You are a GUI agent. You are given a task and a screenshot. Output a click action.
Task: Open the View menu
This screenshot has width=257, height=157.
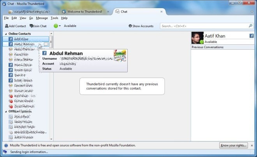[x=23, y=18]
